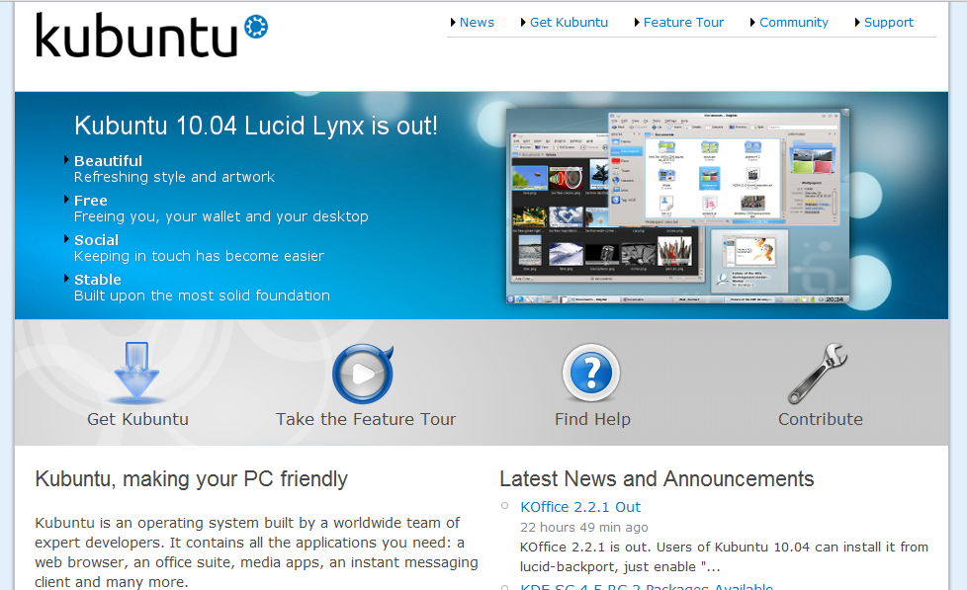This screenshot has height=590, width=967.
Task: Click 'Keeping in touch has become easier'
Action: click(x=199, y=256)
